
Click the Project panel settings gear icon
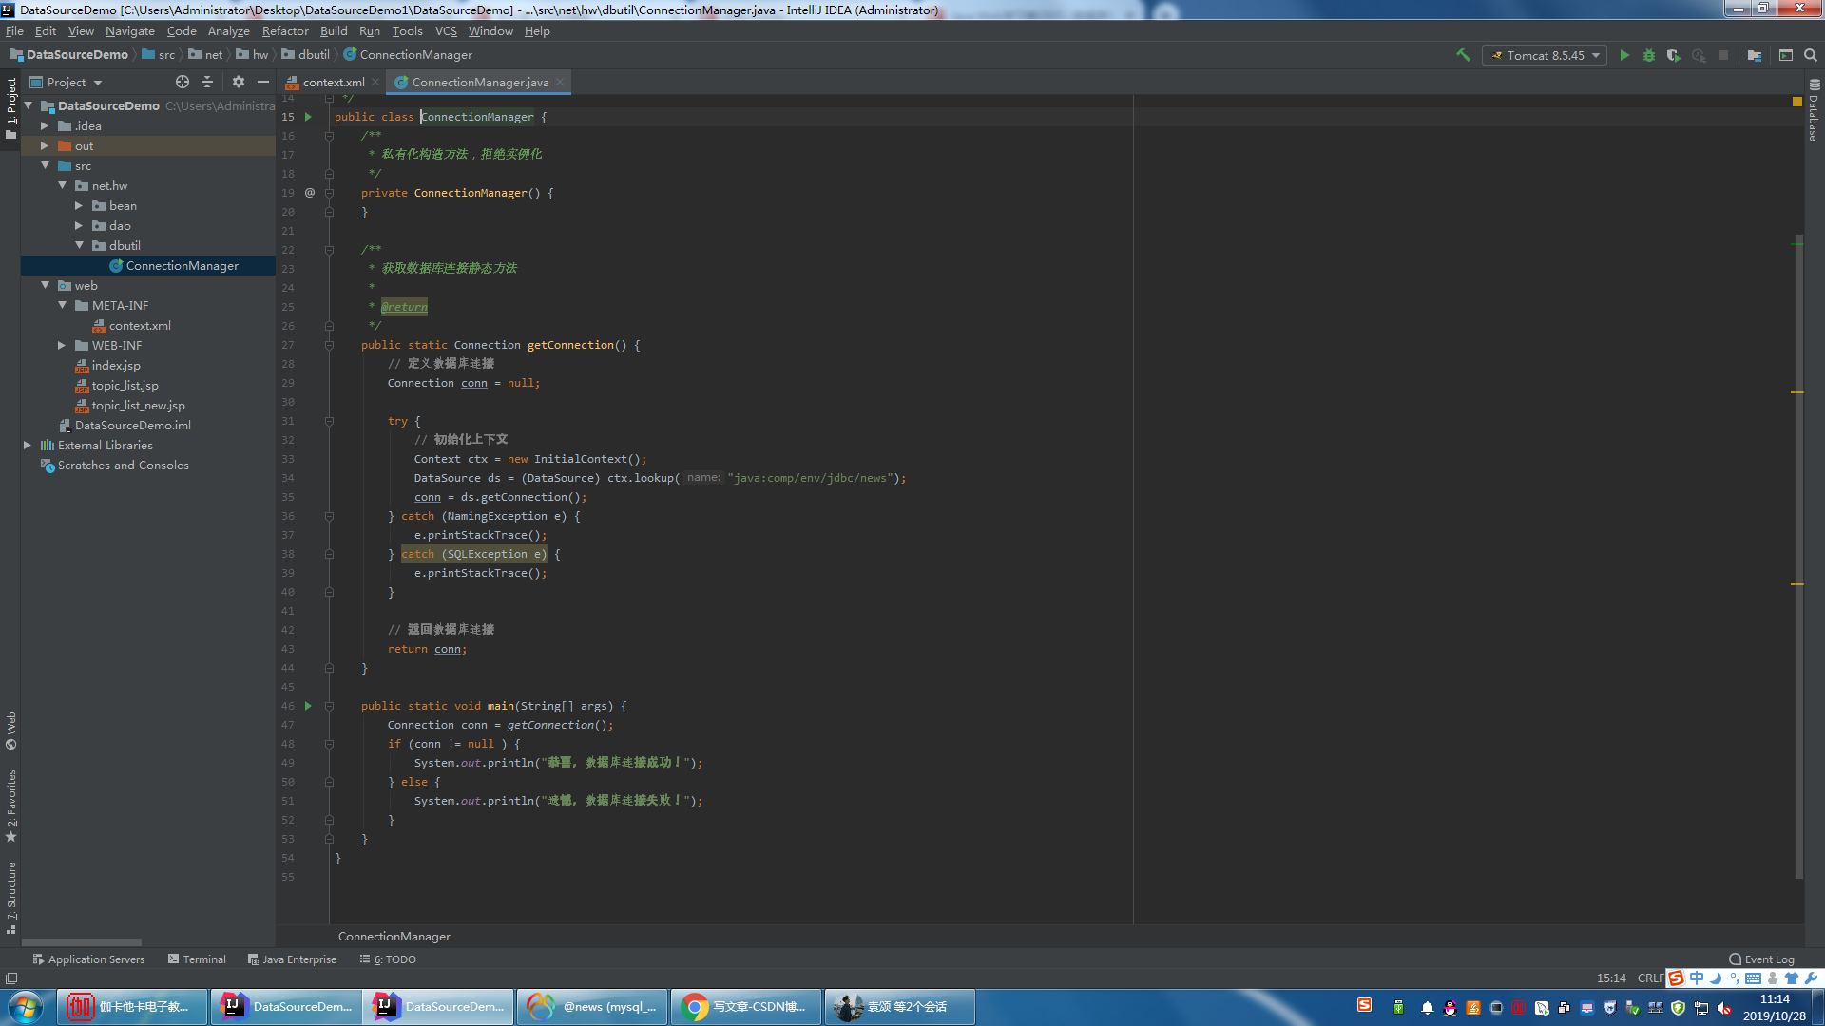(239, 82)
